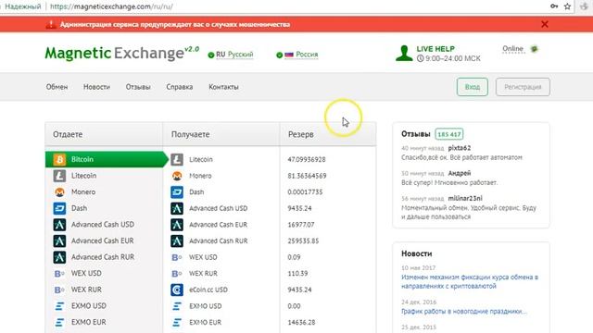Image resolution: width=593 pixels, height=333 pixels.
Task: Choose EXMO EUR icon in Получаете column
Action: (177, 322)
